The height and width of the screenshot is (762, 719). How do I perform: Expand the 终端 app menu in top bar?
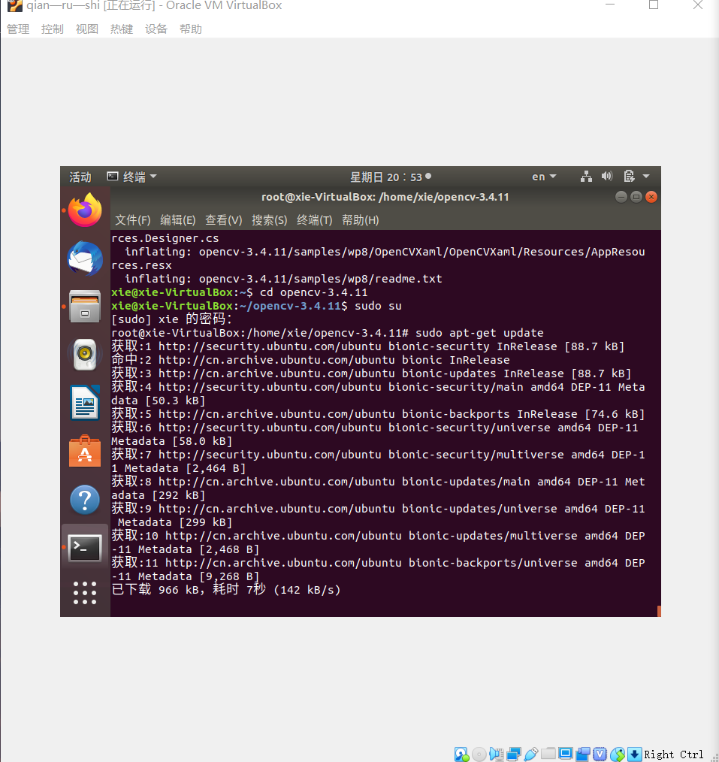point(132,177)
